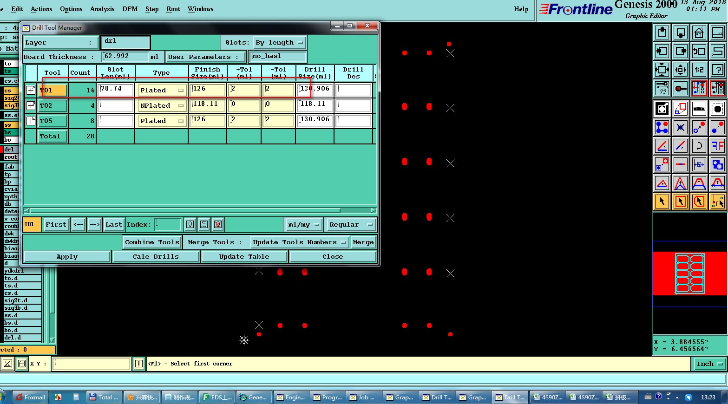Select the plain arrow select tool
The image size is (728, 404).
coord(662,202)
